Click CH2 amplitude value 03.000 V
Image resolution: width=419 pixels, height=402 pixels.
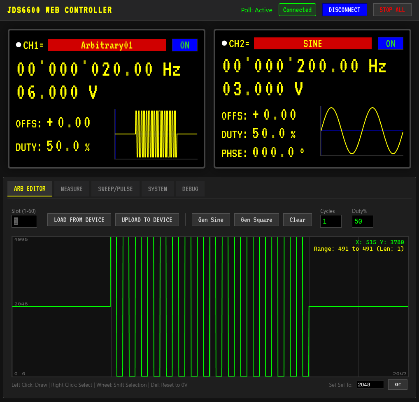tap(263, 89)
